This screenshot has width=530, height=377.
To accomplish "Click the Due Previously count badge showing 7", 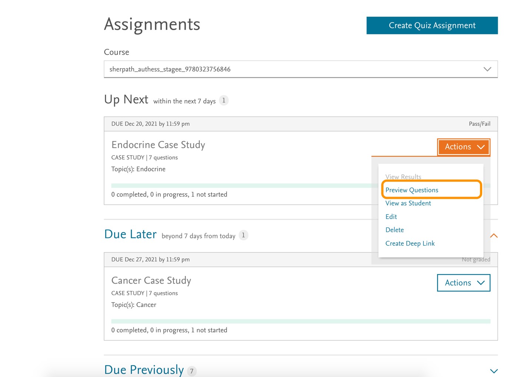I will [x=192, y=371].
